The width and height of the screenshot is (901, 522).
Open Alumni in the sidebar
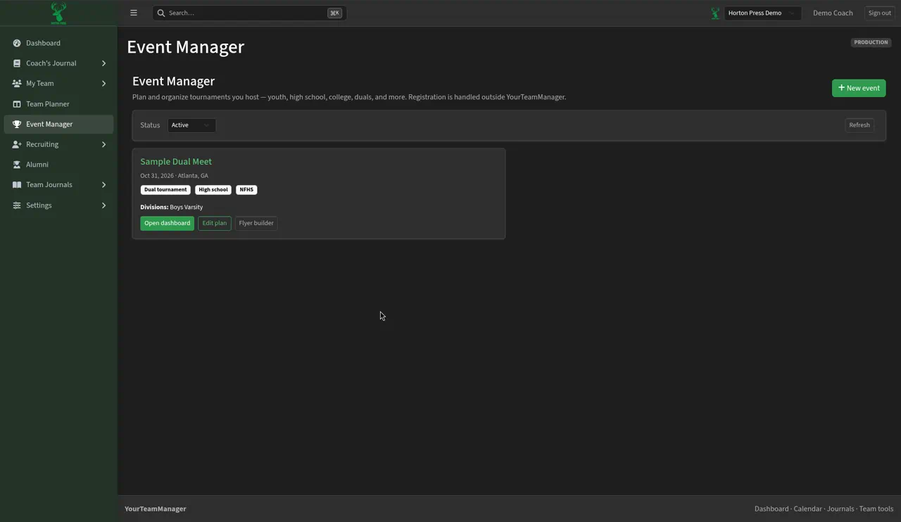click(x=58, y=165)
